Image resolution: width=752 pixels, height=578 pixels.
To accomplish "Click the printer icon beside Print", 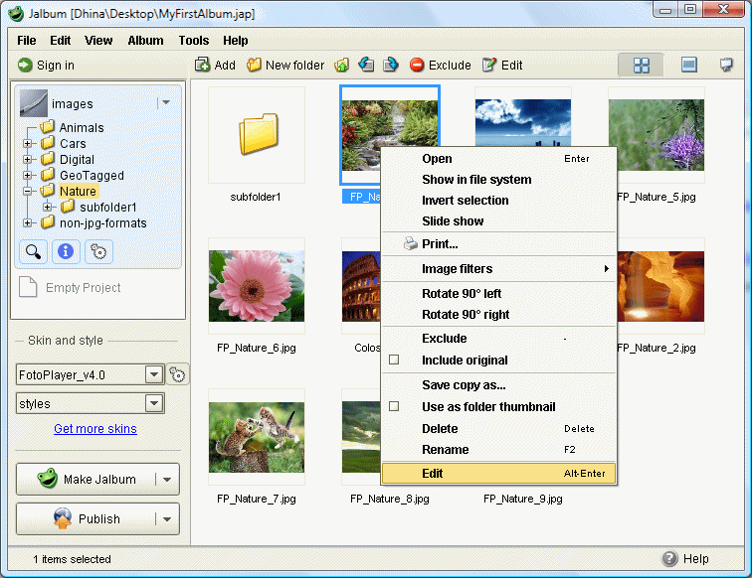I will pos(411,243).
